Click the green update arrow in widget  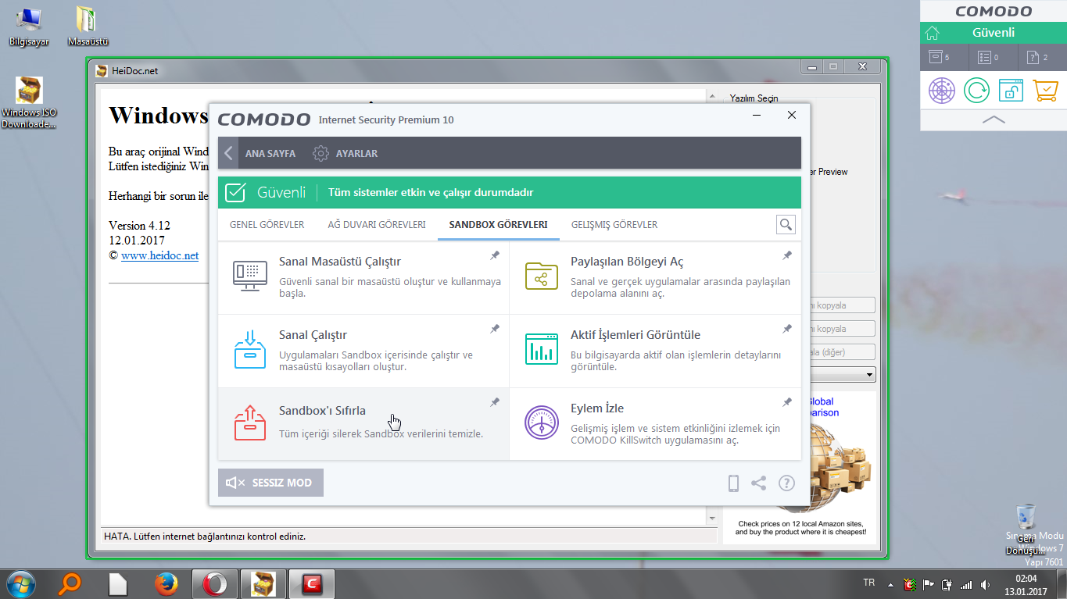coord(976,90)
